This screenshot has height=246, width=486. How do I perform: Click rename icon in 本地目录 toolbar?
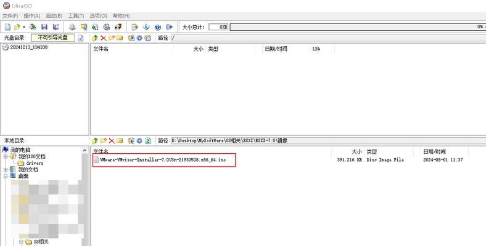pos(120,141)
